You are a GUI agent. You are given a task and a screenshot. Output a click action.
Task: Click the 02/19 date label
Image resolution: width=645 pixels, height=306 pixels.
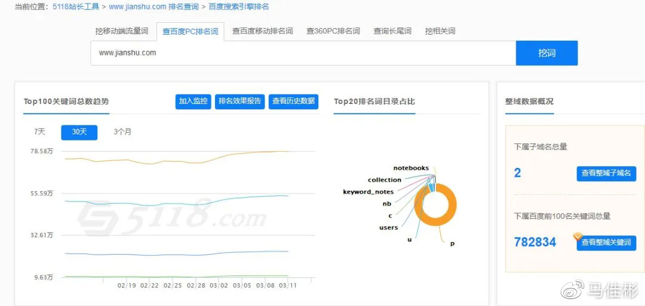126,286
